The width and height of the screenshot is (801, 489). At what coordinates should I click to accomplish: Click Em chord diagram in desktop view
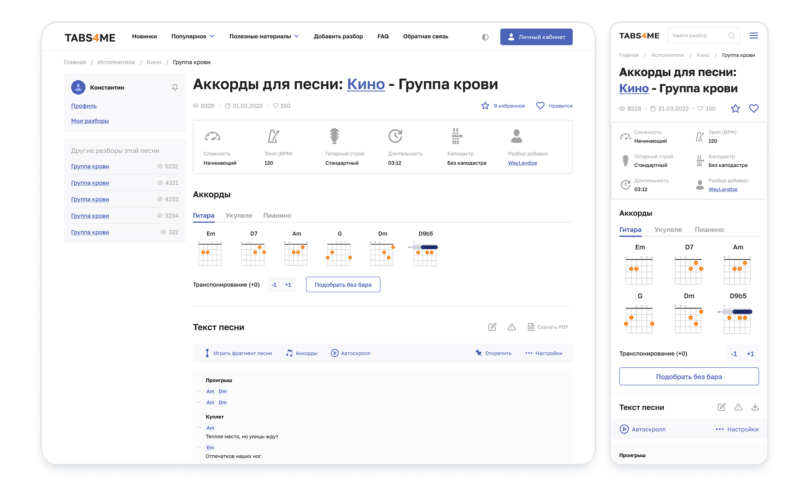[x=210, y=253]
